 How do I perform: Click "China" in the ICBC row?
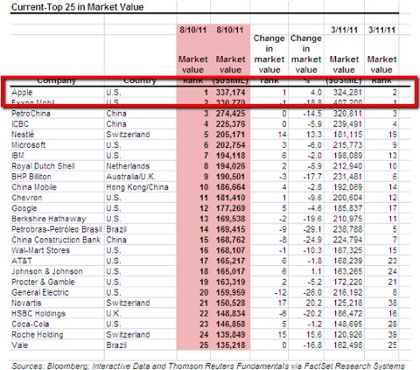116,124
